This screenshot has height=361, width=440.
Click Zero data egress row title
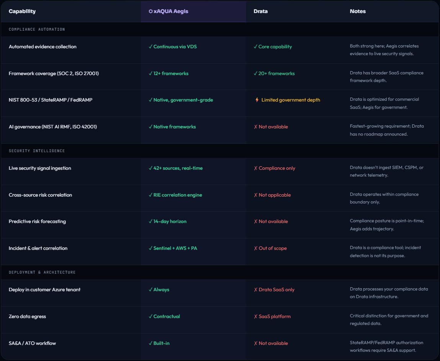(x=27, y=317)
